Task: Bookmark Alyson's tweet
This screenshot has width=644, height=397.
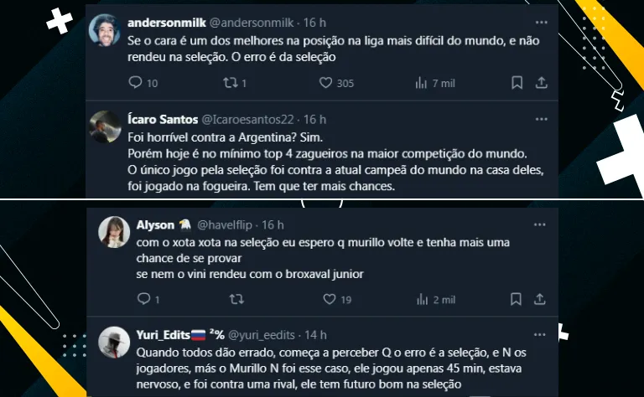Action: tap(517, 299)
